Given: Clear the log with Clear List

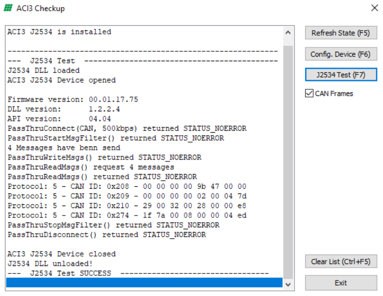Looking at the screenshot, I should 341,261.
